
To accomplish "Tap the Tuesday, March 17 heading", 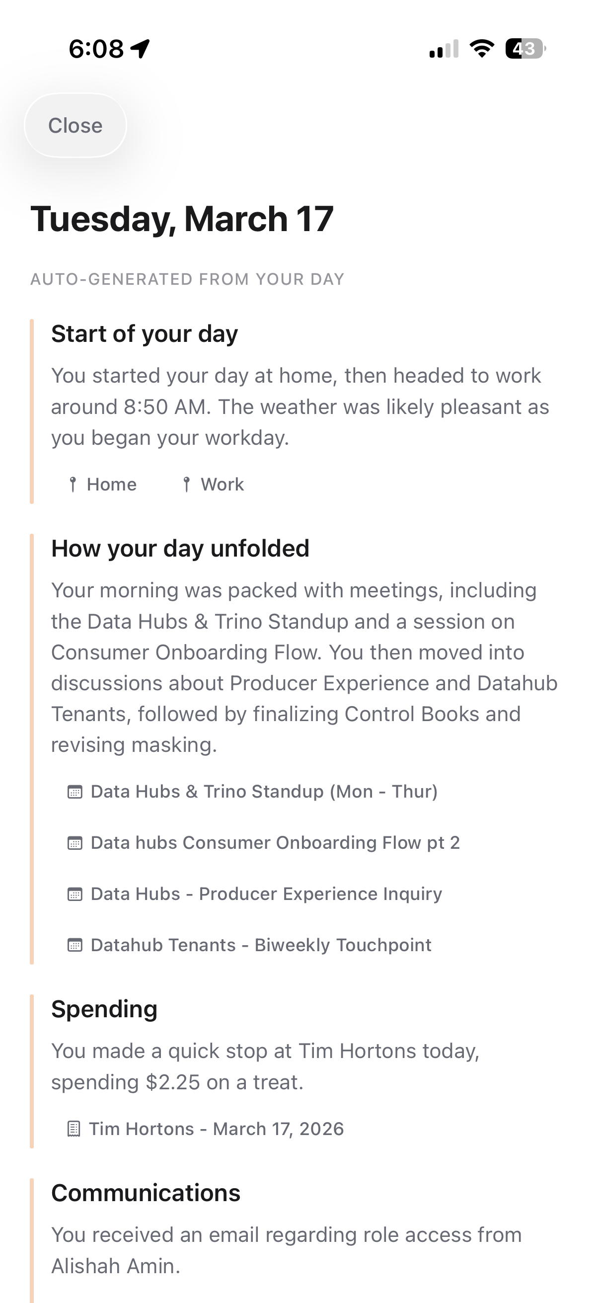I will [x=182, y=219].
